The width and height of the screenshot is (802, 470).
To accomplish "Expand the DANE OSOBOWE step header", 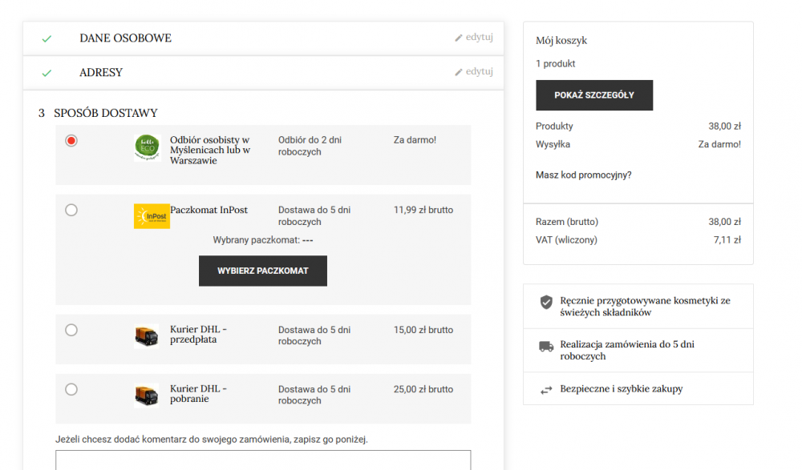I will coord(263,38).
